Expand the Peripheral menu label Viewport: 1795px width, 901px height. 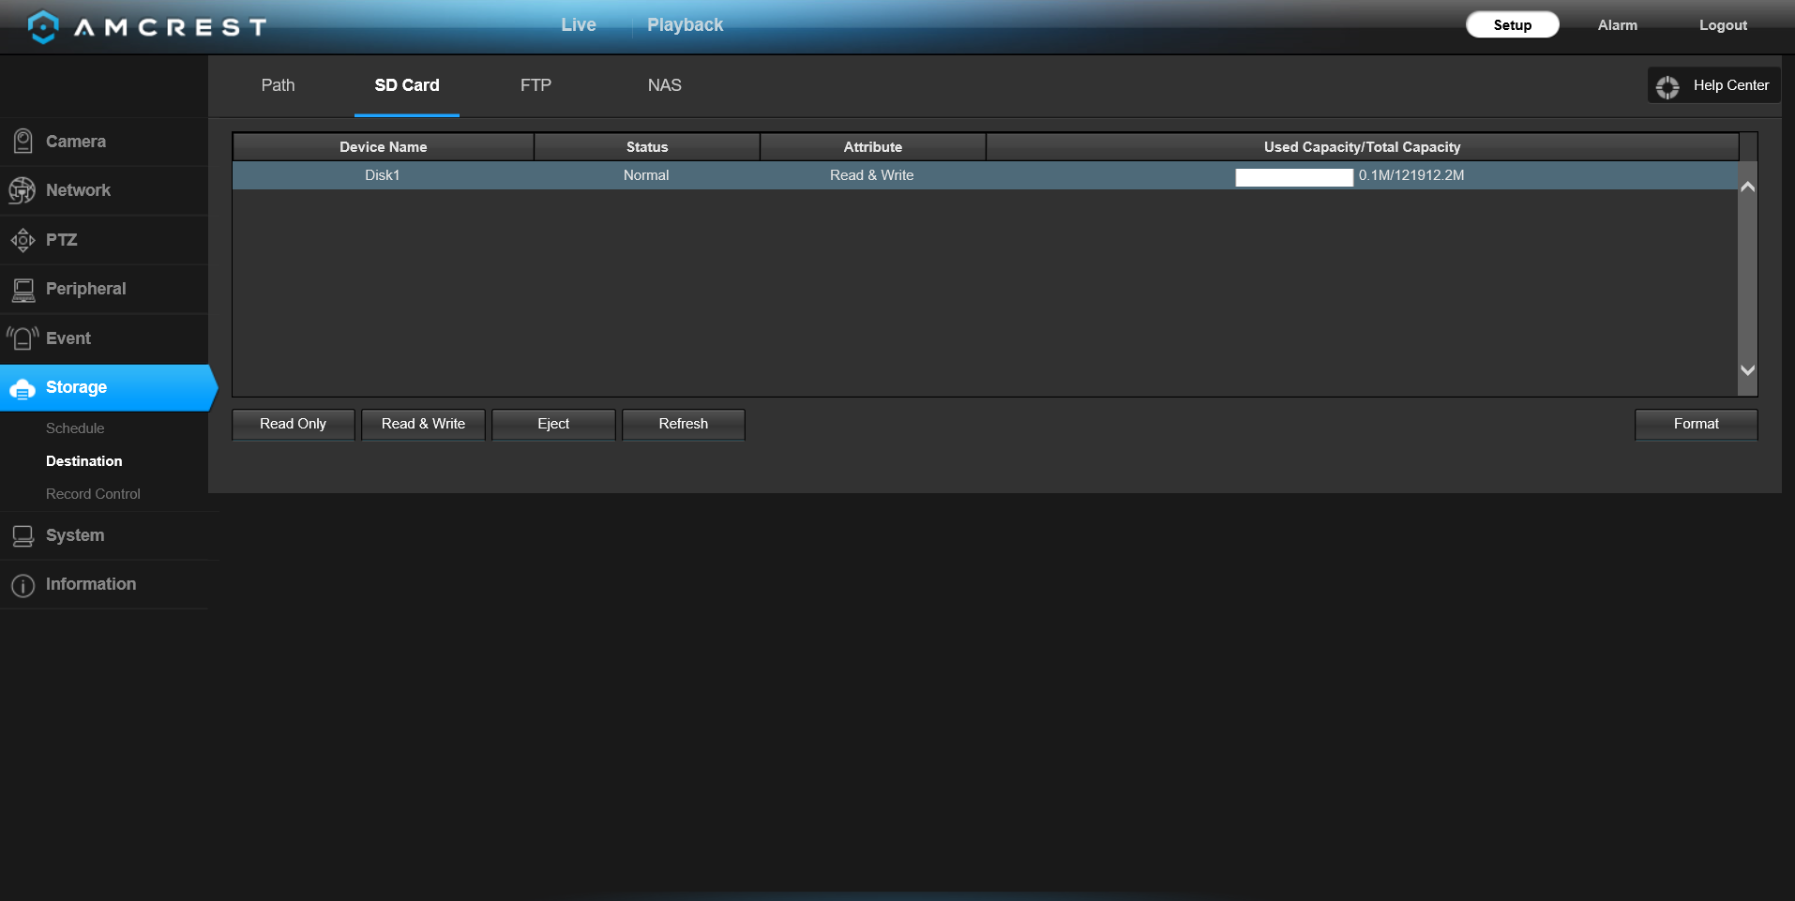pyautogui.click(x=85, y=289)
